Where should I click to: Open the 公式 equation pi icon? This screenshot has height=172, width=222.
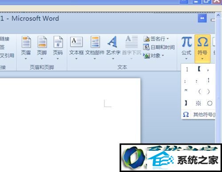click(x=186, y=42)
